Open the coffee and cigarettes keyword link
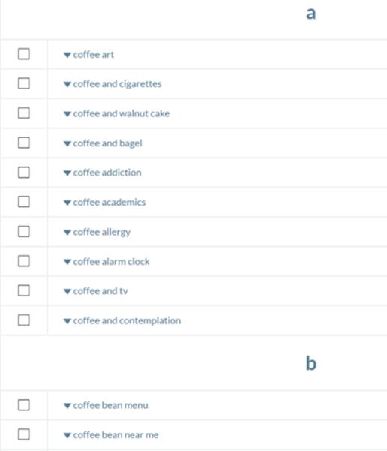 [x=117, y=84]
